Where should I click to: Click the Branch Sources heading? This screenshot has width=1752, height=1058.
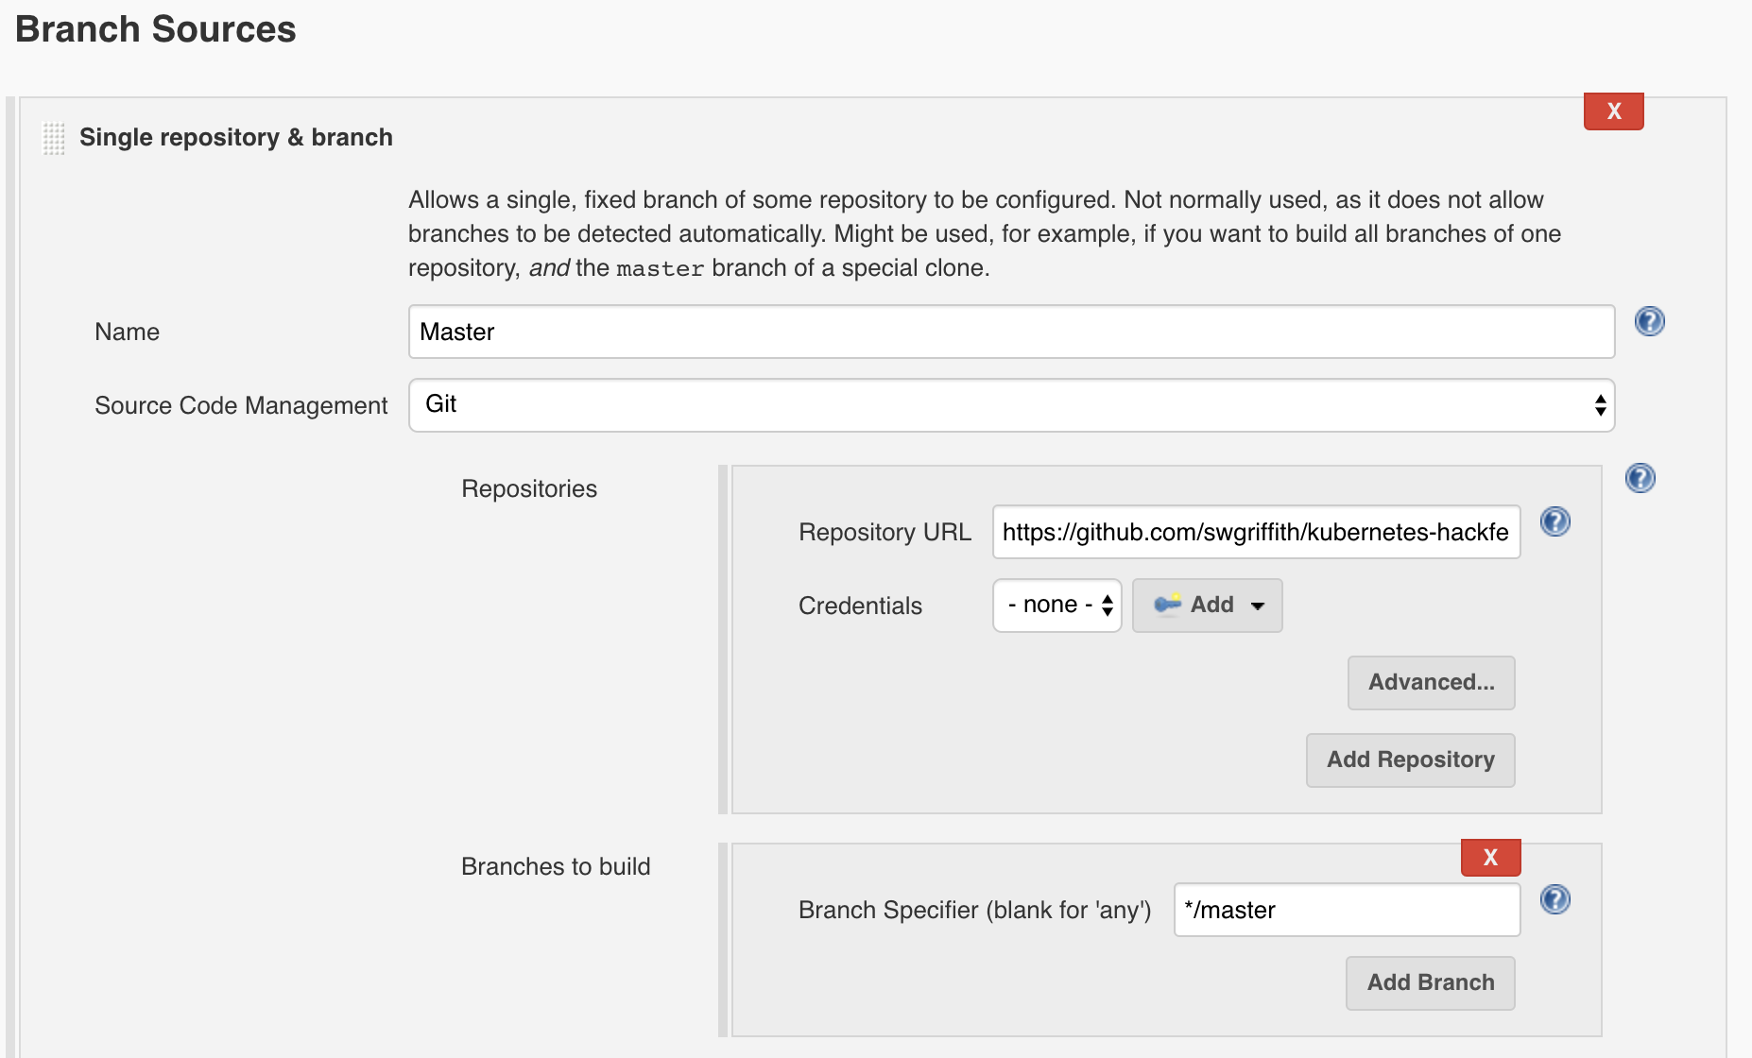[x=156, y=29]
